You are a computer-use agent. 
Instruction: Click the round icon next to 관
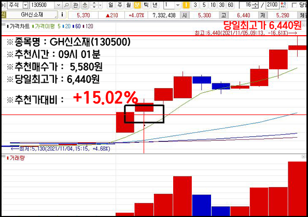tap(85, 5)
